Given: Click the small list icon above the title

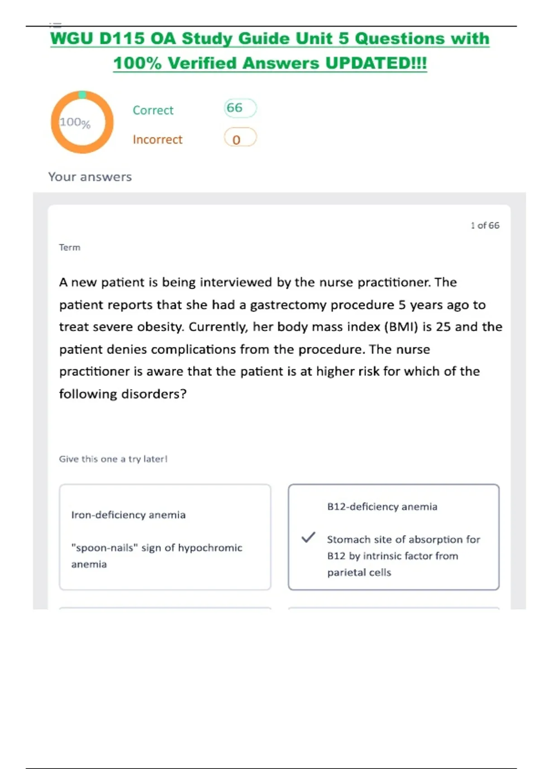Looking at the screenshot, I should coord(55,24).
